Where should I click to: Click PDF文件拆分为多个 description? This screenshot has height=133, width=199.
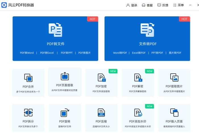click(x=28, y=126)
